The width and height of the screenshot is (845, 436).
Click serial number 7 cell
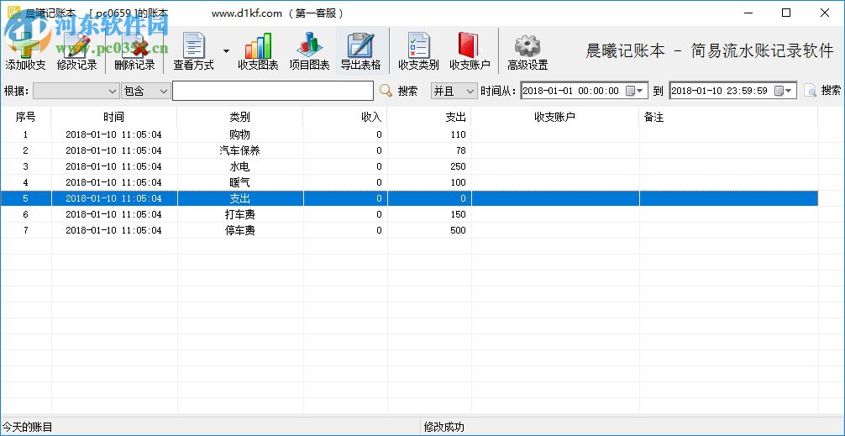[25, 231]
